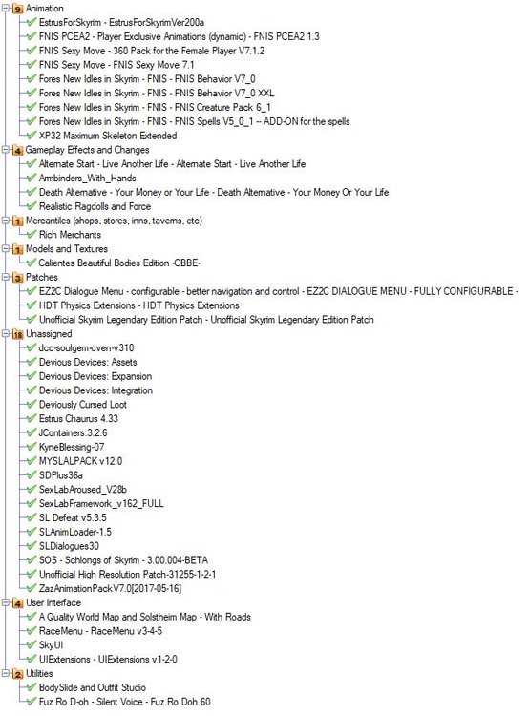
Task: Select the Animation category label
Action: [x=44, y=9]
